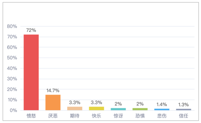
Task: Click the 0% y-axis tick label
Action: 13,110
